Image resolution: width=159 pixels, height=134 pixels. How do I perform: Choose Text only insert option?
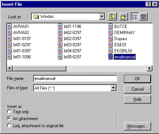tap(9, 112)
